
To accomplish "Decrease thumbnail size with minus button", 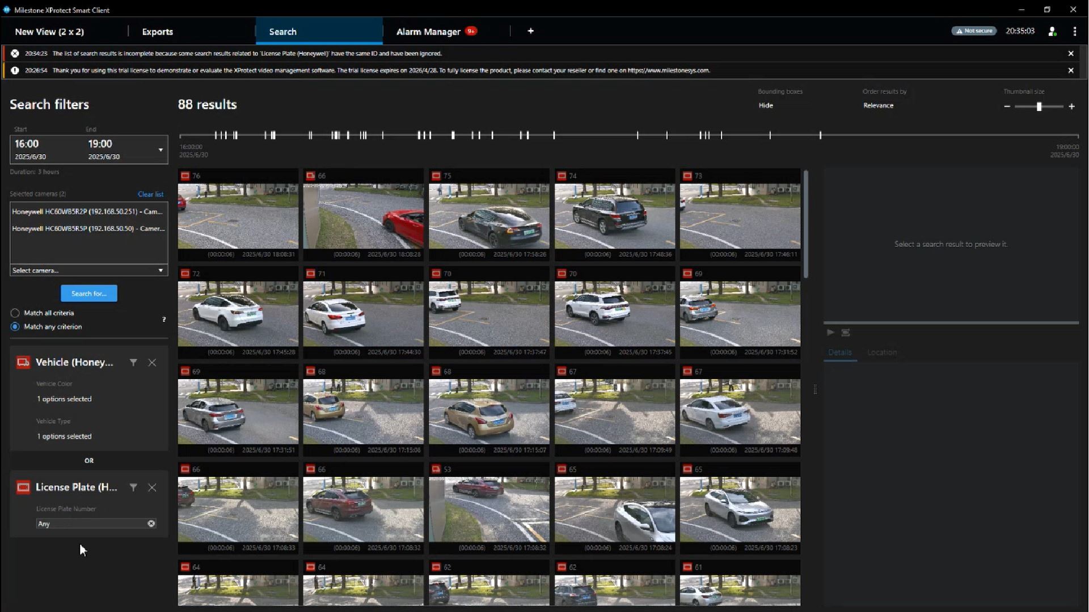I will (1007, 107).
